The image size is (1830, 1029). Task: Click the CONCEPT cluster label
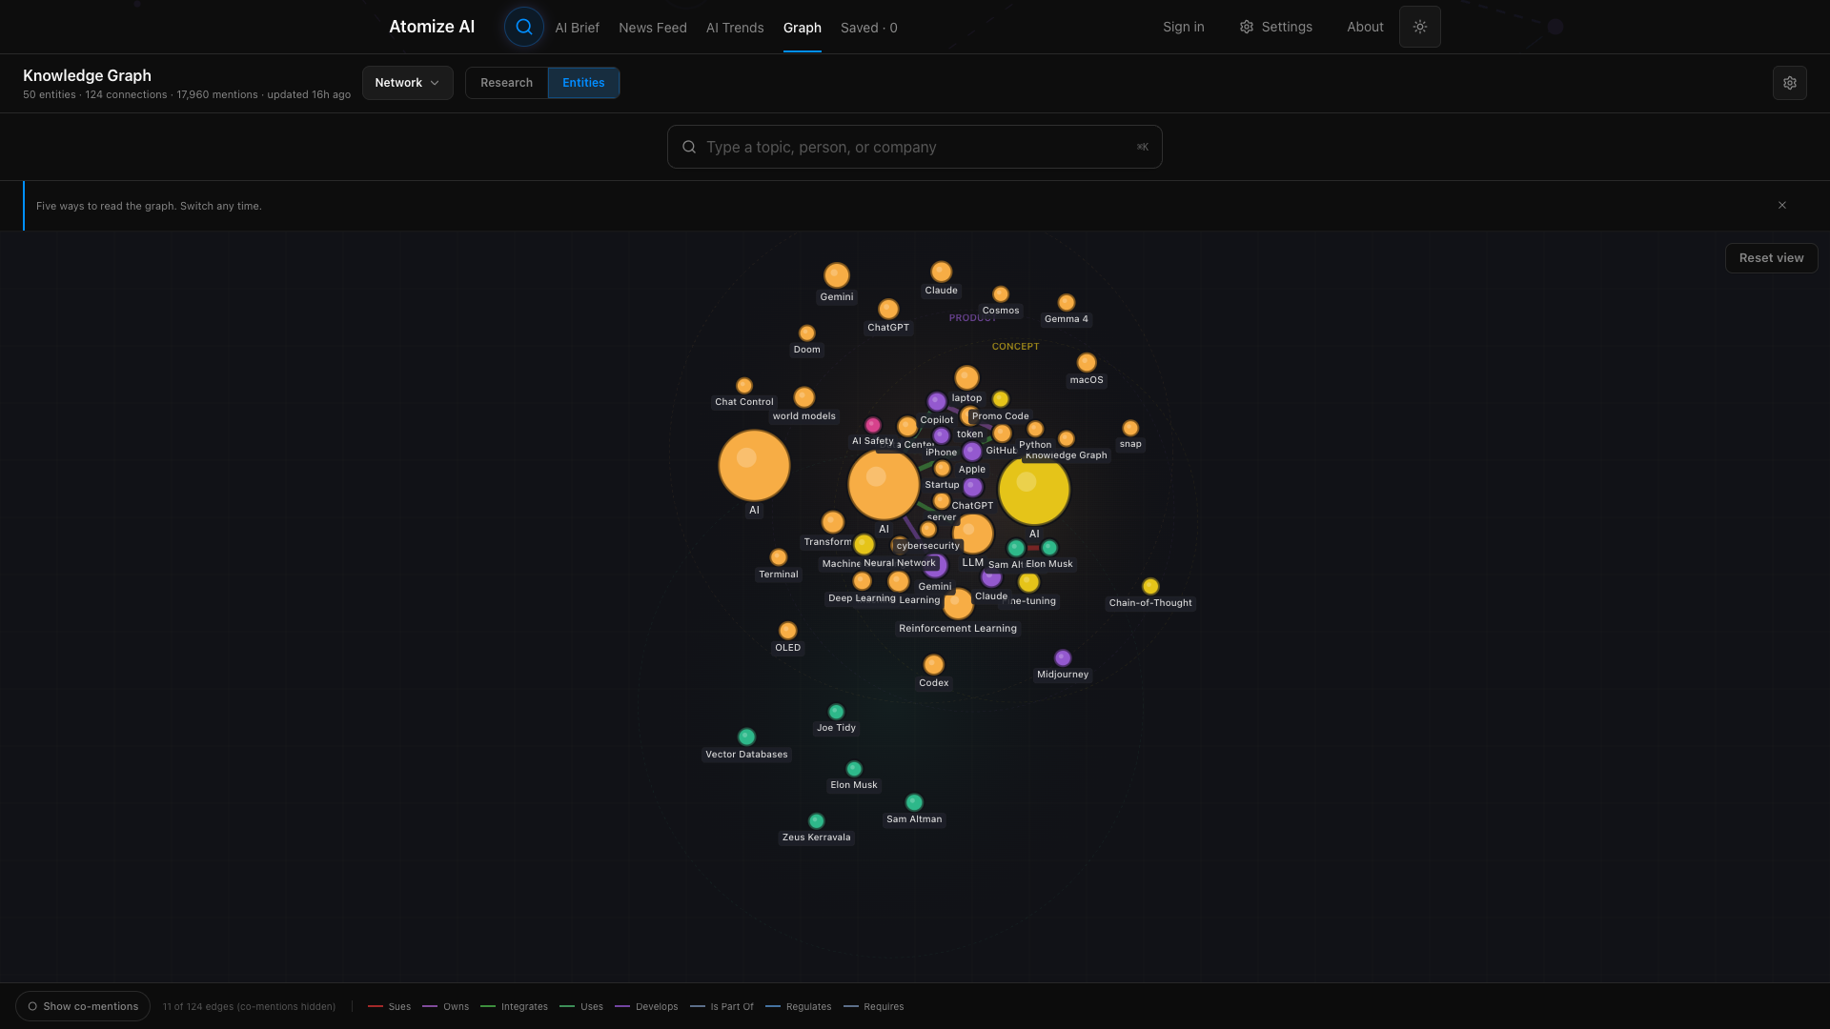tap(1015, 347)
